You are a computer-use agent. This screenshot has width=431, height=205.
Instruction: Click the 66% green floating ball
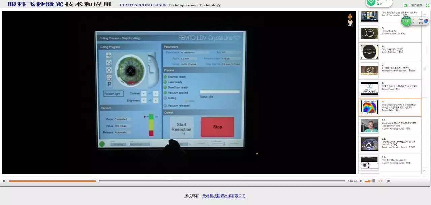coord(406,21)
